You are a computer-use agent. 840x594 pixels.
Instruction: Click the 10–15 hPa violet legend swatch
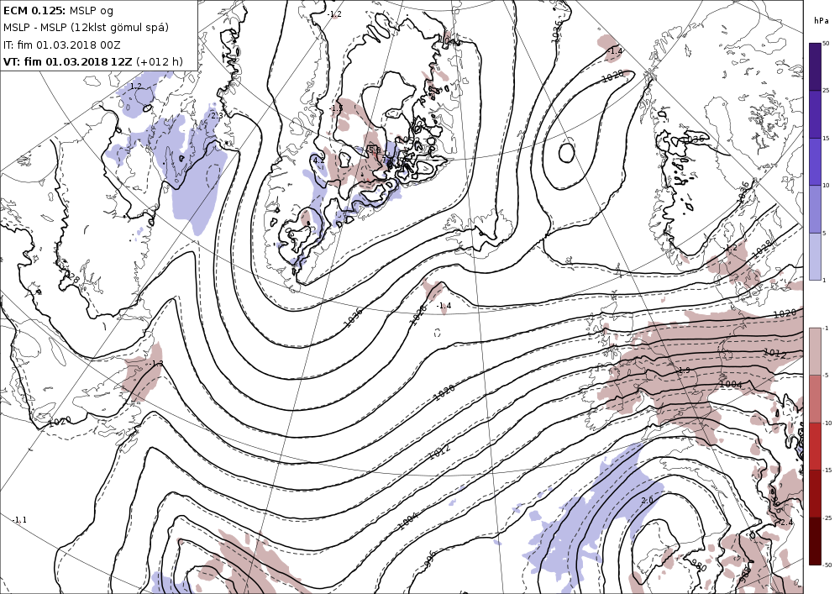coord(815,162)
